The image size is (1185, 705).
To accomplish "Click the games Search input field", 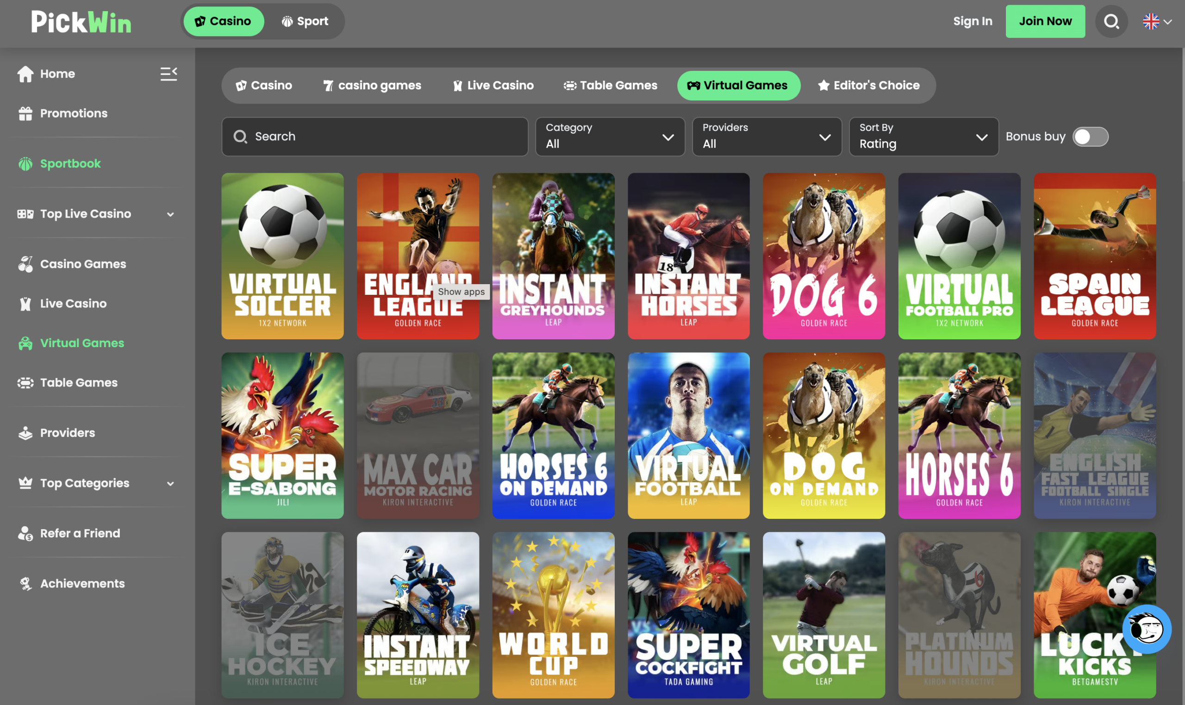I will [x=375, y=137].
